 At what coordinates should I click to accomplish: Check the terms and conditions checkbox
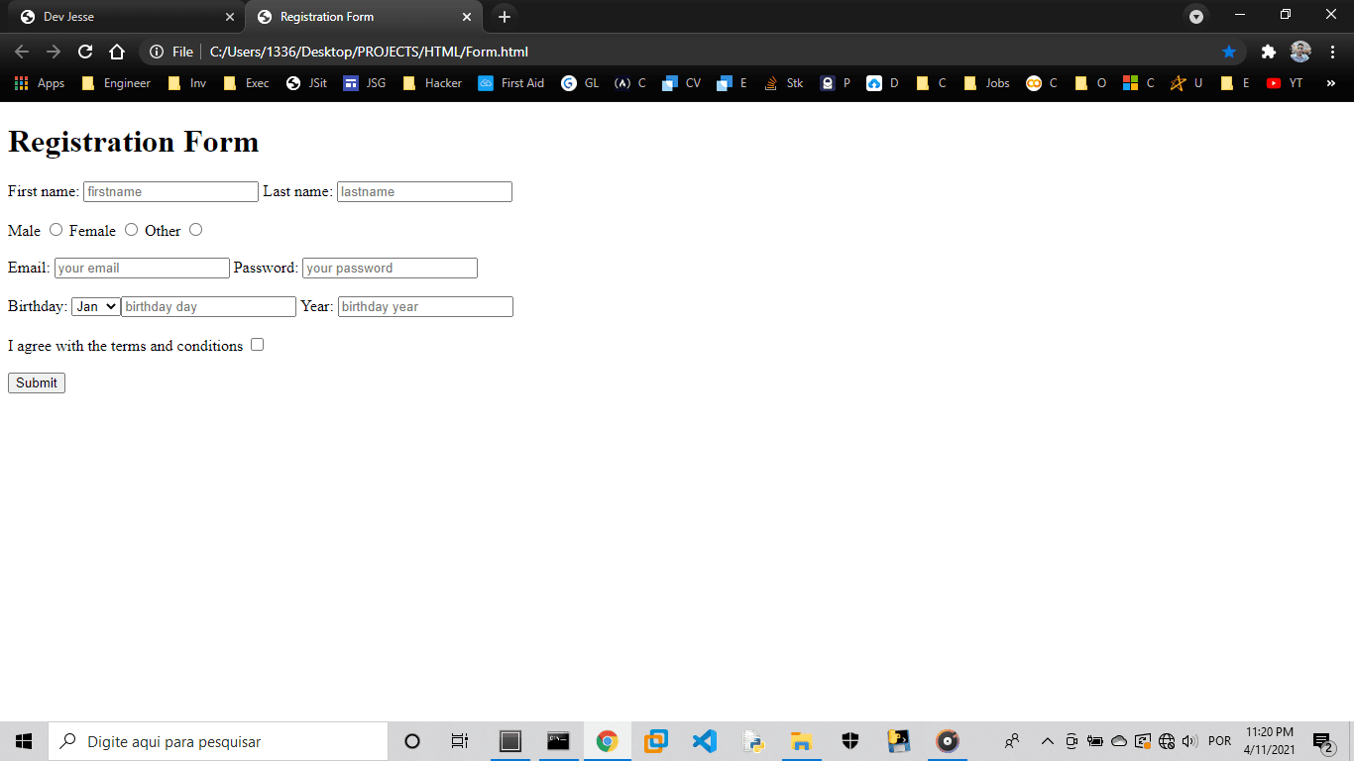[x=258, y=345]
